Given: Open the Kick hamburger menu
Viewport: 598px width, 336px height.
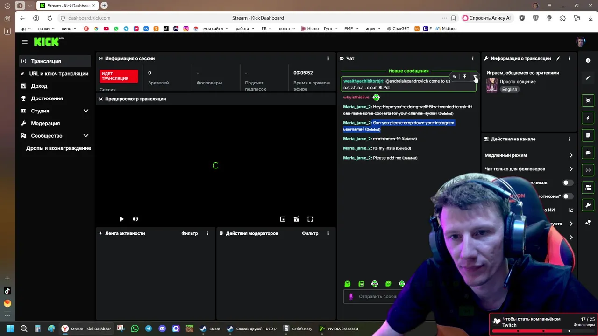Looking at the screenshot, I should tap(25, 42).
